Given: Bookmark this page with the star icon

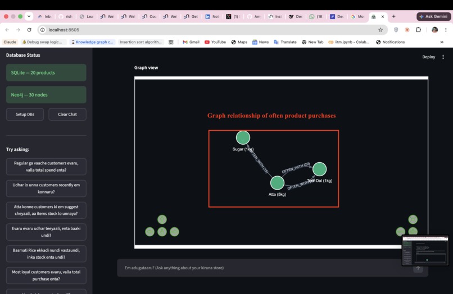Looking at the screenshot, I should 380,30.
